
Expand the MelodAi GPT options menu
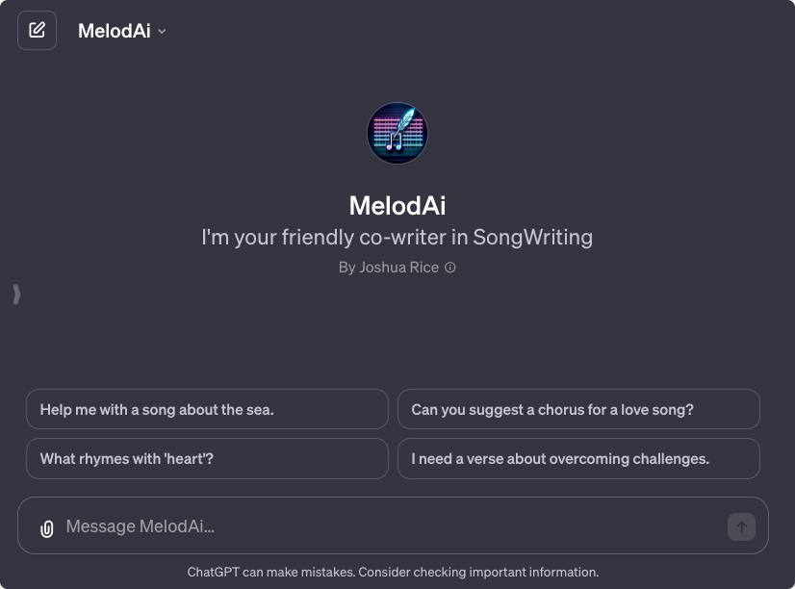click(x=161, y=31)
